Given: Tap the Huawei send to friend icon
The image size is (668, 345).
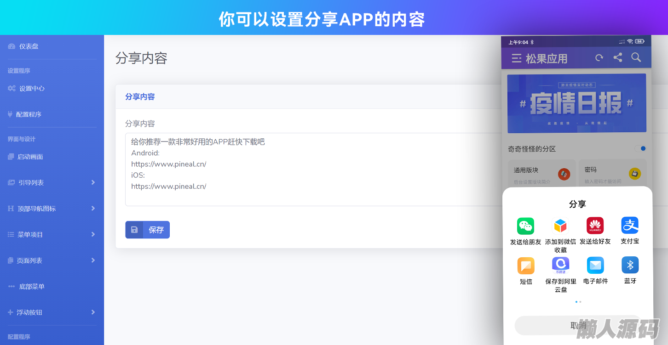Looking at the screenshot, I should click(x=595, y=226).
